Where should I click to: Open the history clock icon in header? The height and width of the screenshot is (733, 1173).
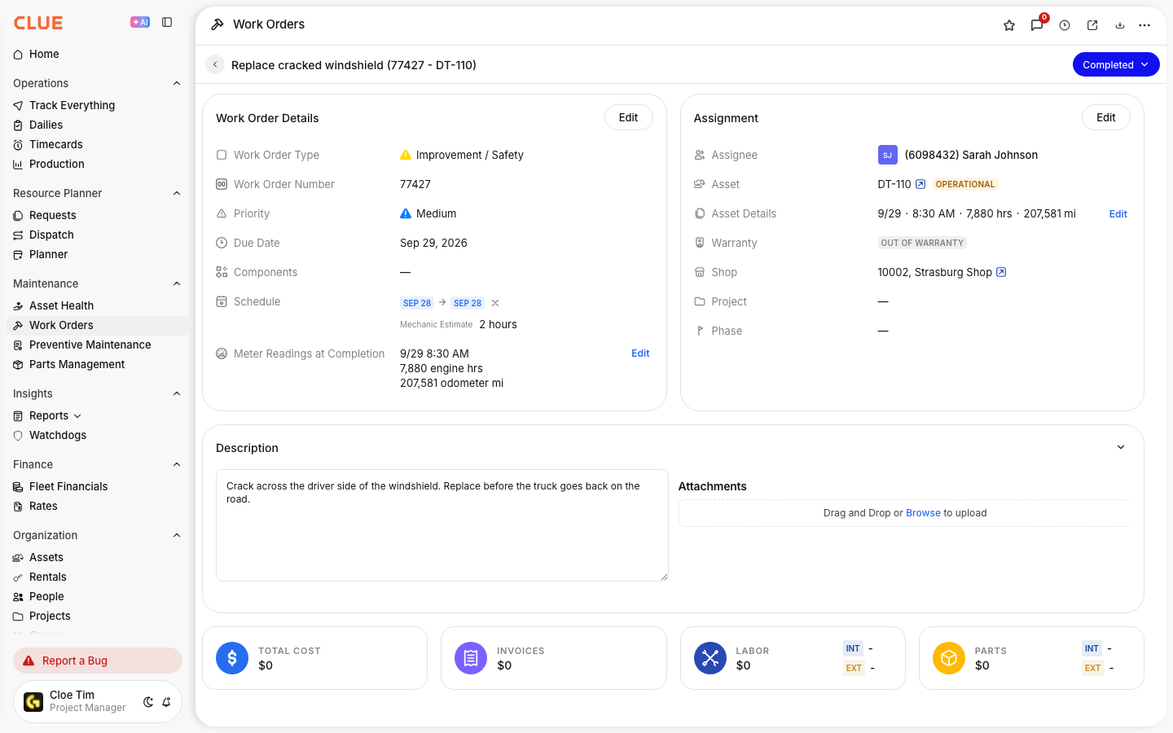(x=1065, y=25)
